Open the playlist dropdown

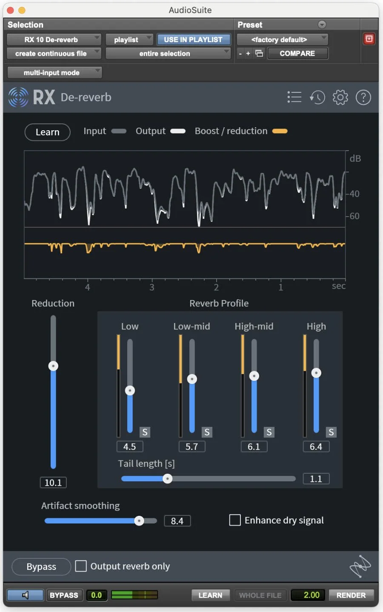coord(129,40)
